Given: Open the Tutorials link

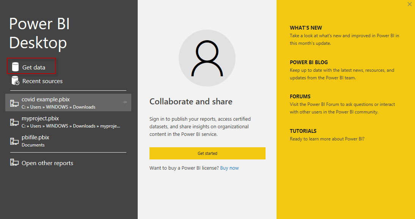Looking at the screenshot, I should click(303, 131).
